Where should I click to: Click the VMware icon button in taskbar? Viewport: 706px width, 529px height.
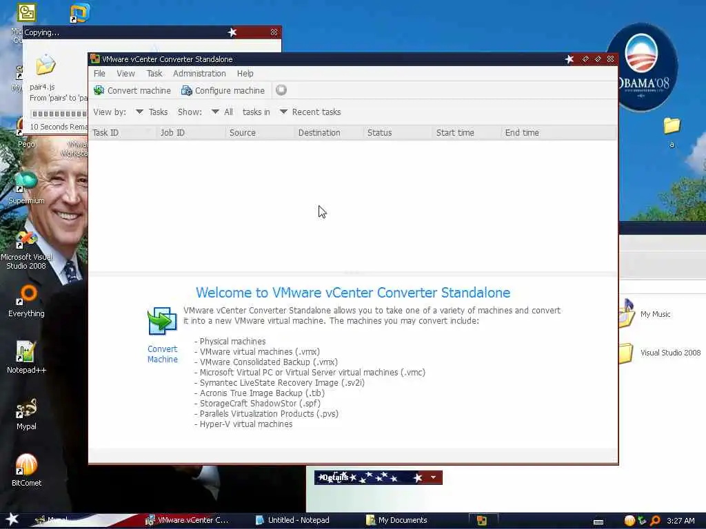pyautogui.click(x=482, y=521)
